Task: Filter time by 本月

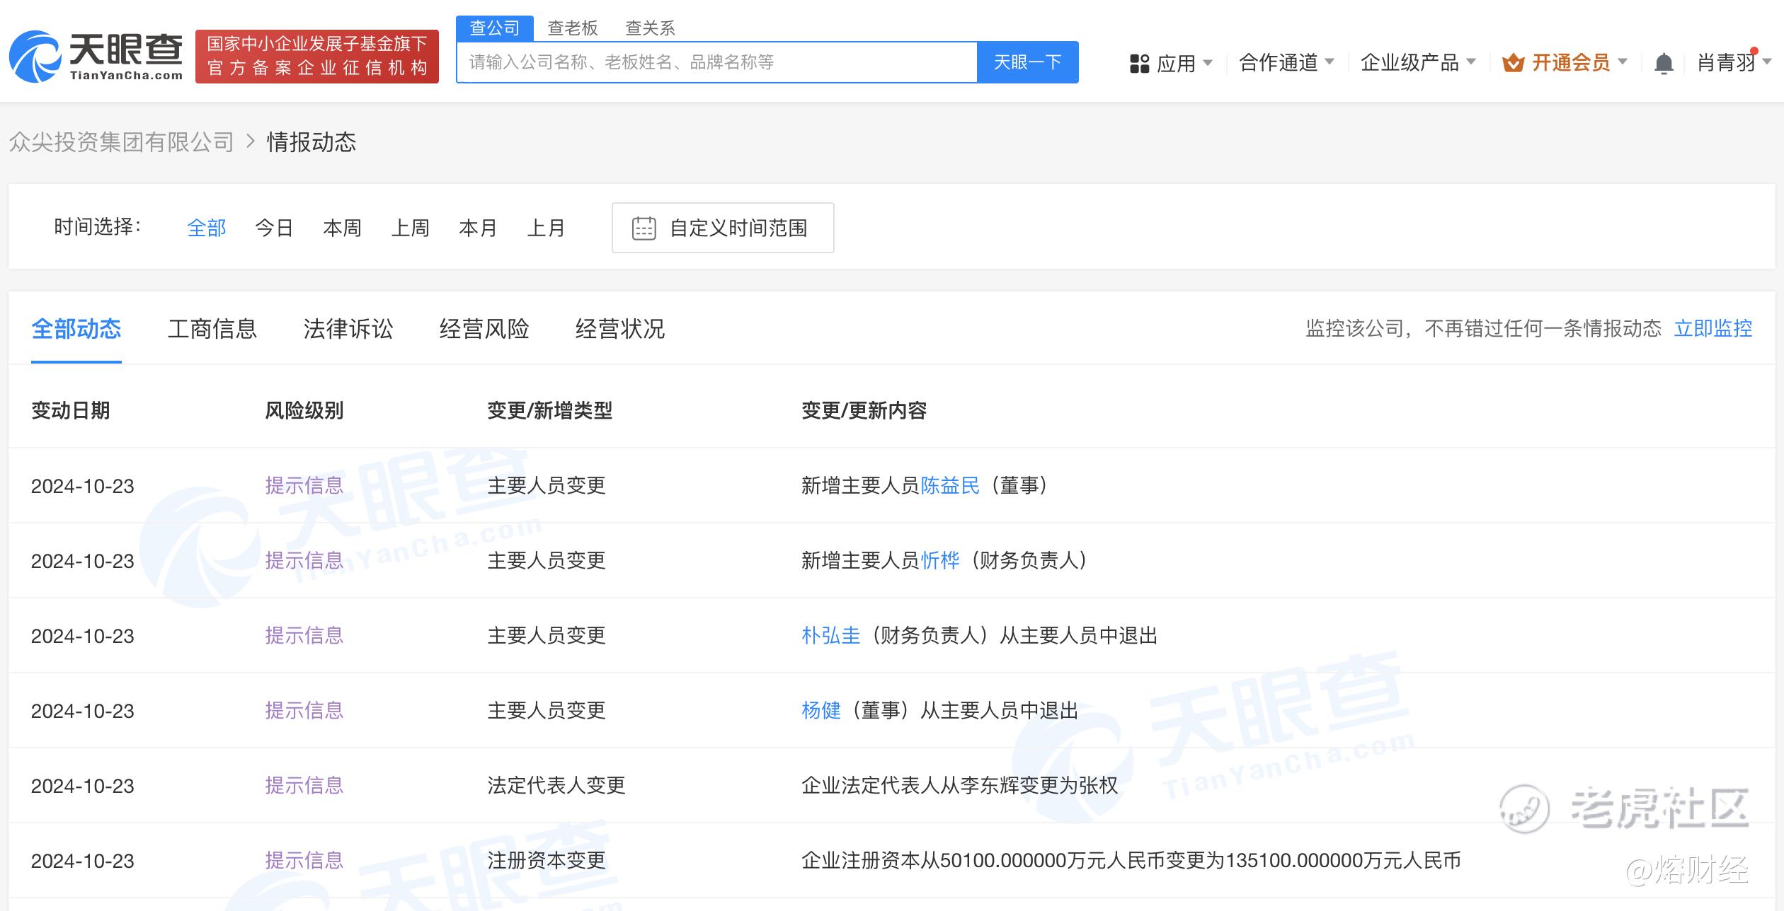Action: point(479,228)
